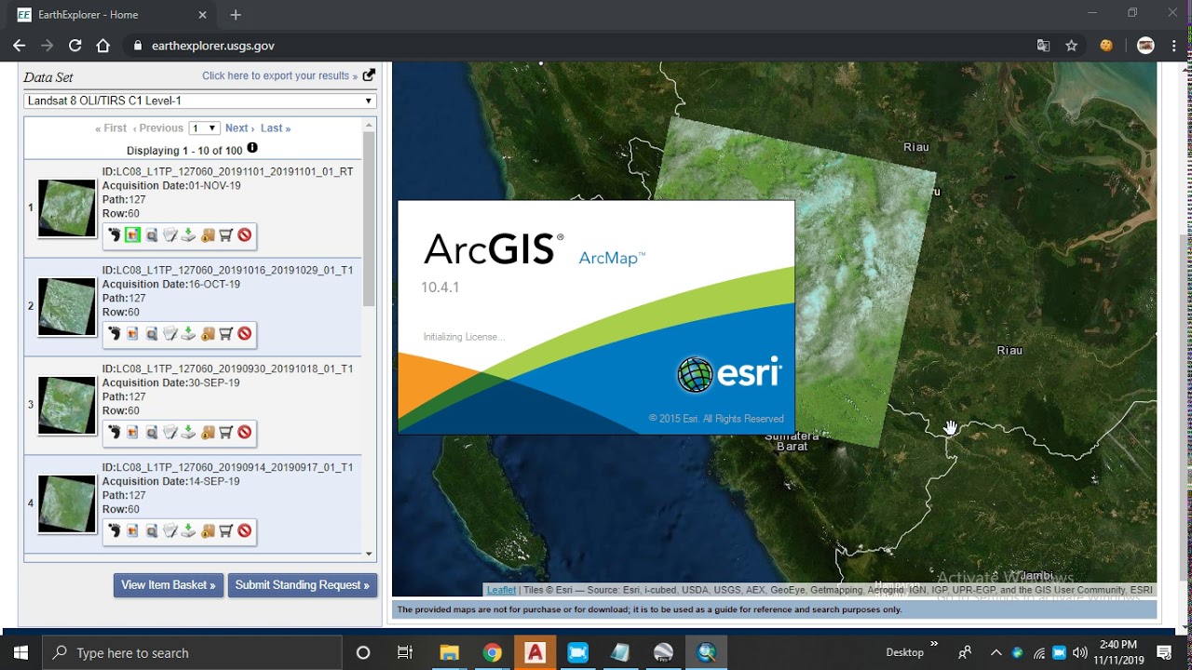Click the results list scroll-down arrow
Screen dimensions: 1192x670
point(369,554)
